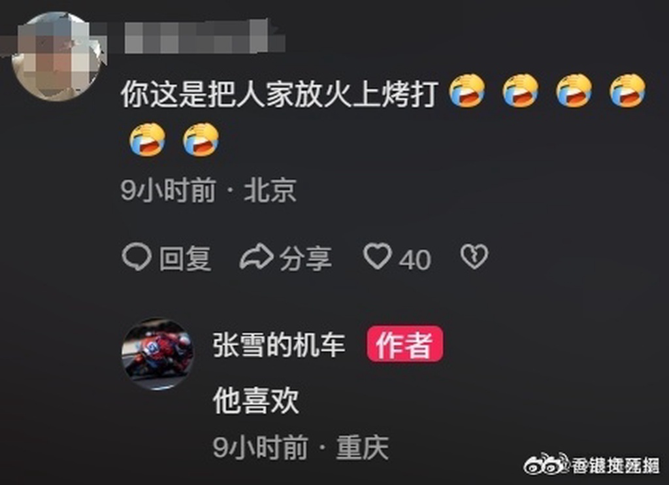Click the fourth emoji on first row

coord(627,90)
